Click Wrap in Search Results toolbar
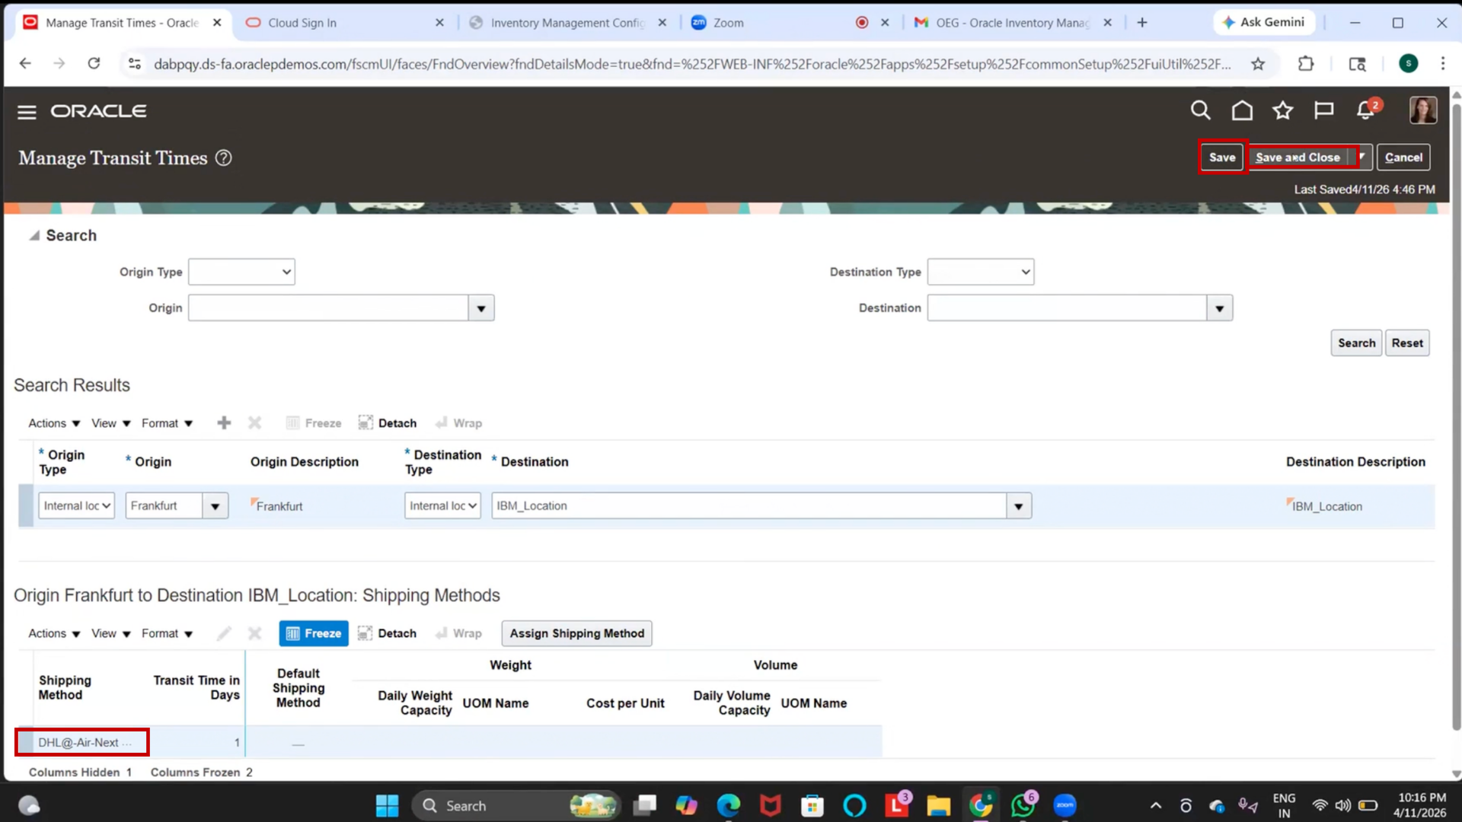1462x822 pixels. pos(458,423)
